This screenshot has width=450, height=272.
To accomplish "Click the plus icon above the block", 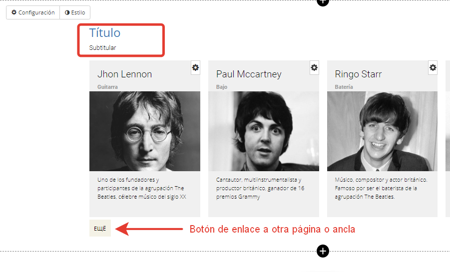I will pyautogui.click(x=323, y=2).
